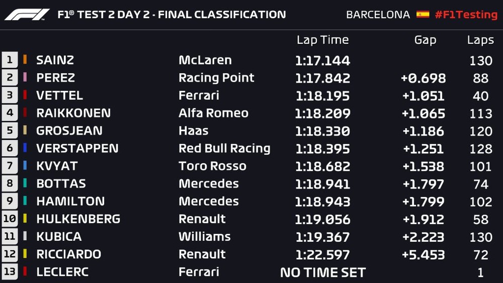Click the Gap column header
This screenshot has height=283, width=503.
point(425,40)
